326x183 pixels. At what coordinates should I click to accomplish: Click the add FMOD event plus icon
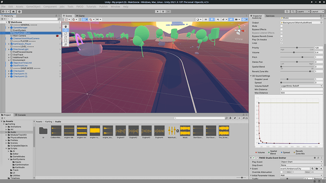click(x=321, y=169)
